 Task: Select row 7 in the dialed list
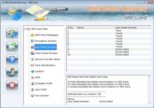tap(109, 47)
